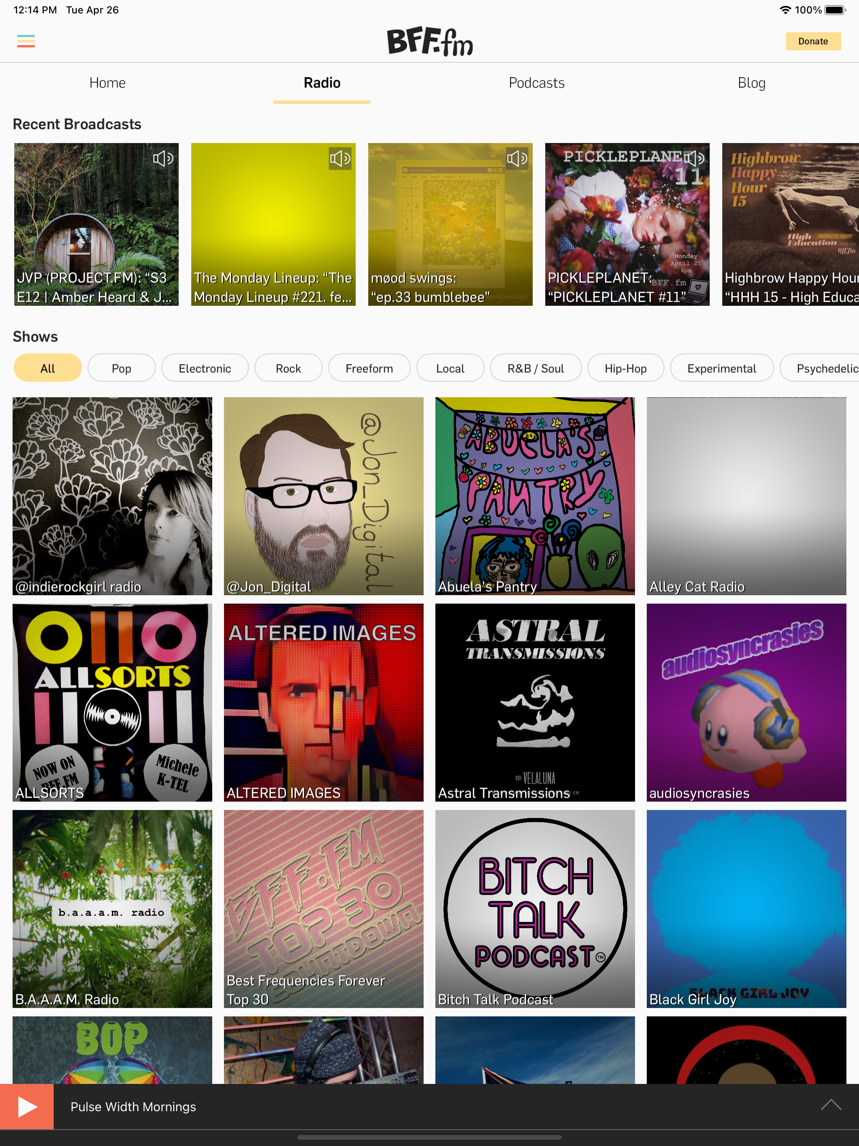Filter shows by Electronic
Screen dimensions: 859x1146
(205, 368)
